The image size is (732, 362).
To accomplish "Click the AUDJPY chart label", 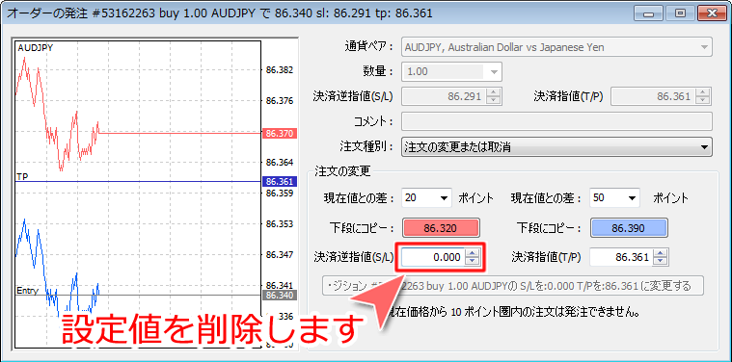I will (x=35, y=47).
